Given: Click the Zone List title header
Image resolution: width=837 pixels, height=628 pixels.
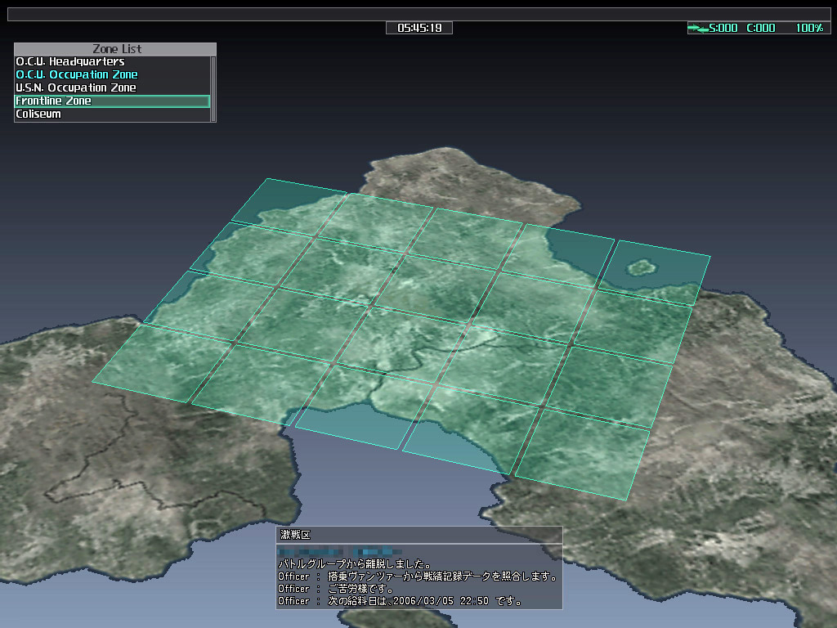Looking at the screenshot, I should [x=115, y=49].
